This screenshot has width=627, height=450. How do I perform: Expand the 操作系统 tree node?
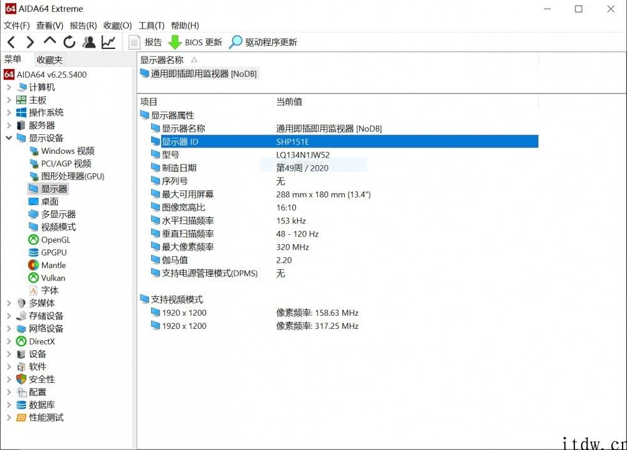(x=9, y=112)
